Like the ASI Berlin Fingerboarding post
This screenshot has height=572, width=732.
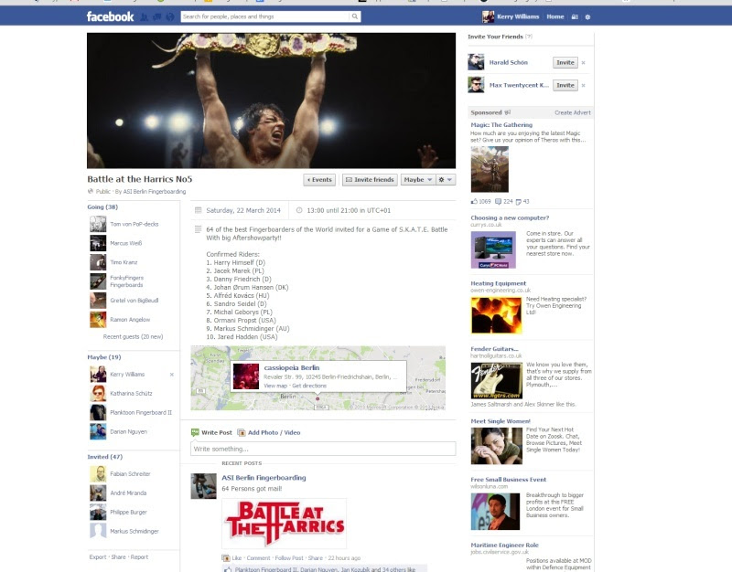click(x=237, y=558)
